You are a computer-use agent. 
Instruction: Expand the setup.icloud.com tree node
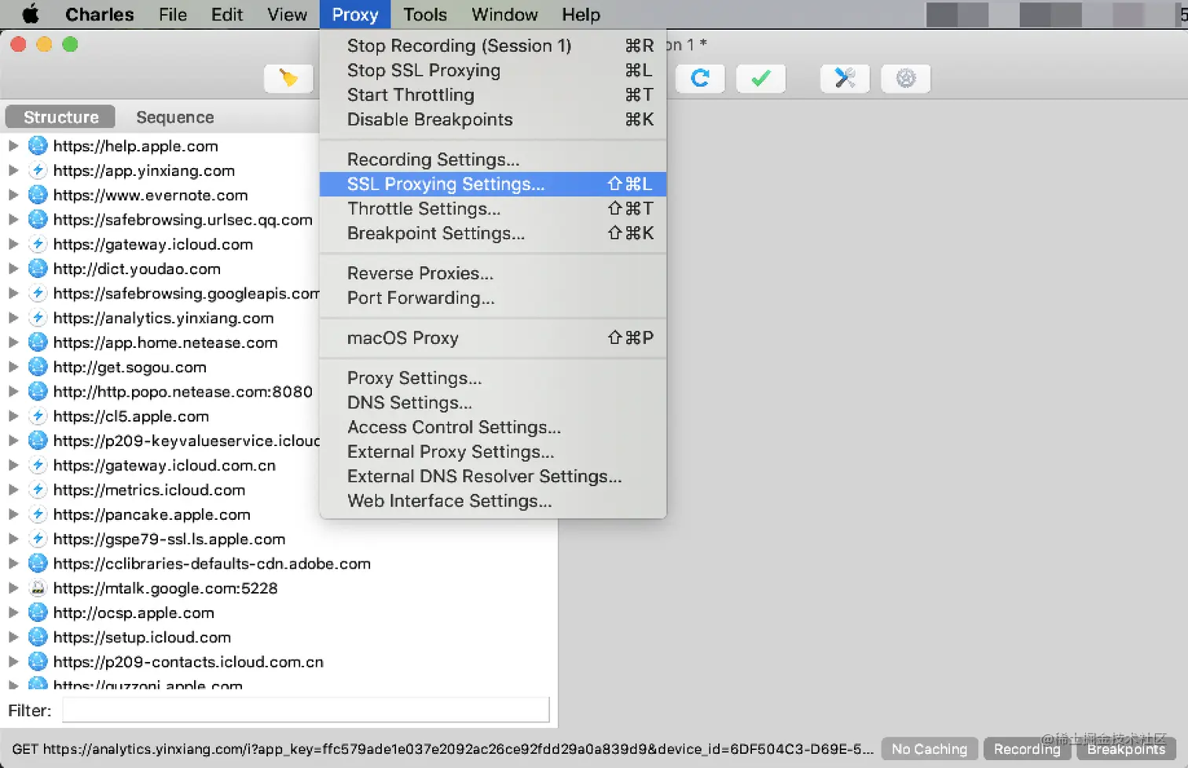(x=13, y=637)
